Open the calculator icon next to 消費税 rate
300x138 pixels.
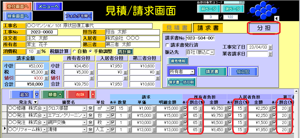38,51
